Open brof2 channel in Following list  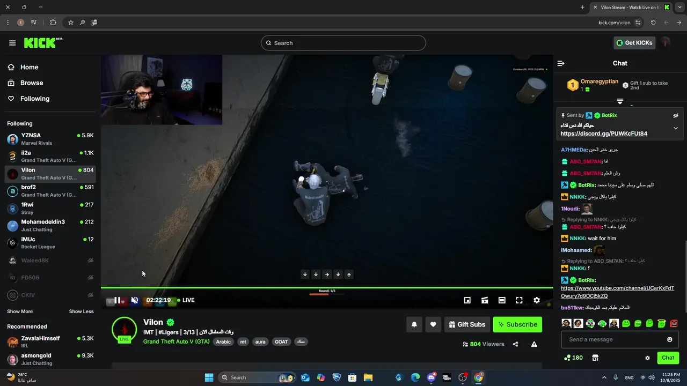pyautogui.click(x=50, y=191)
